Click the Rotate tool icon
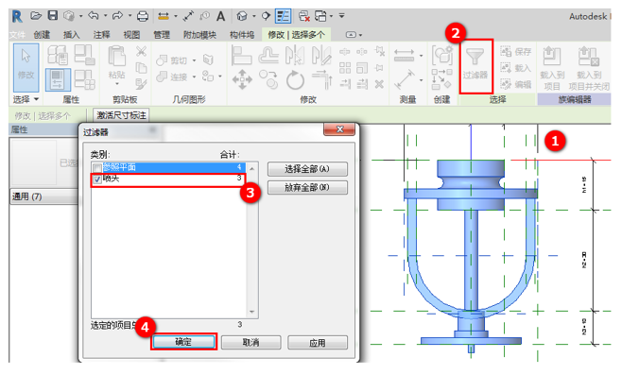Image resolution: width=622 pixels, height=375 pixels. pyautogui.click(x=295, y=80)
